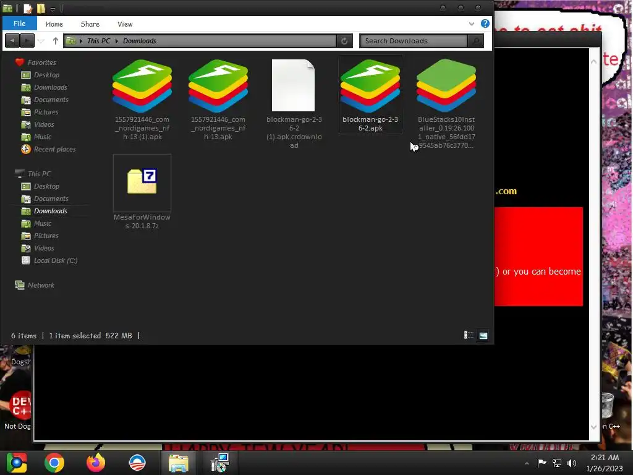633x475 pixels.
Task: Switch to the Home ribbon tab
Action: (x=54, y=24)
